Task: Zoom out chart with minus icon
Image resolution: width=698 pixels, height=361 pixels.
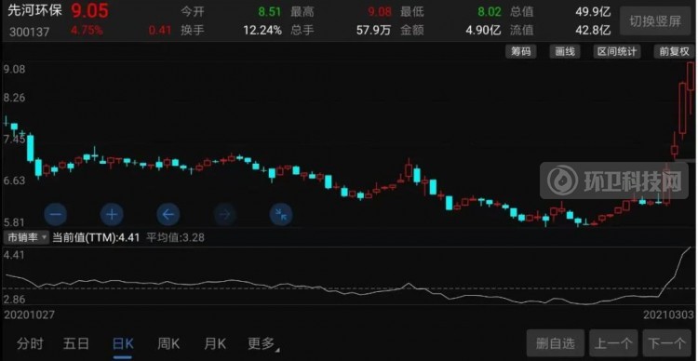Action: (56, 215)
